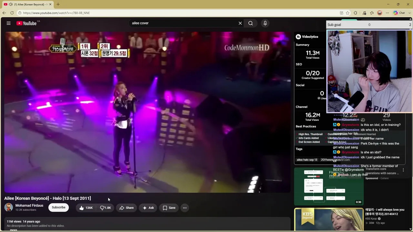
Task: View site information lock icon
Action: 20,13
